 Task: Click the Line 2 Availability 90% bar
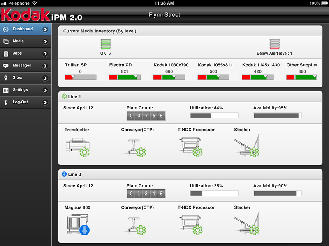click(x=277, y=193)
